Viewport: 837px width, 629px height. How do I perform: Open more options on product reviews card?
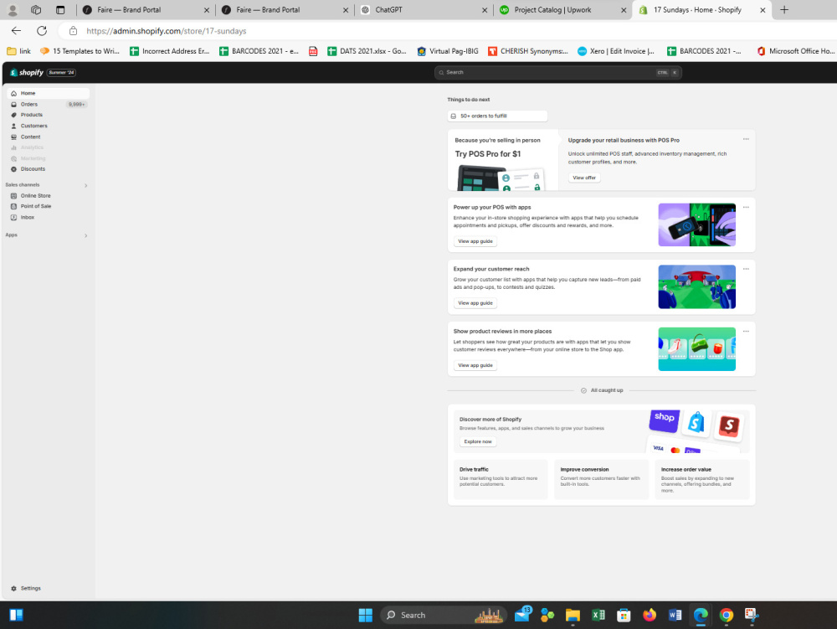(x=746, y=332)
